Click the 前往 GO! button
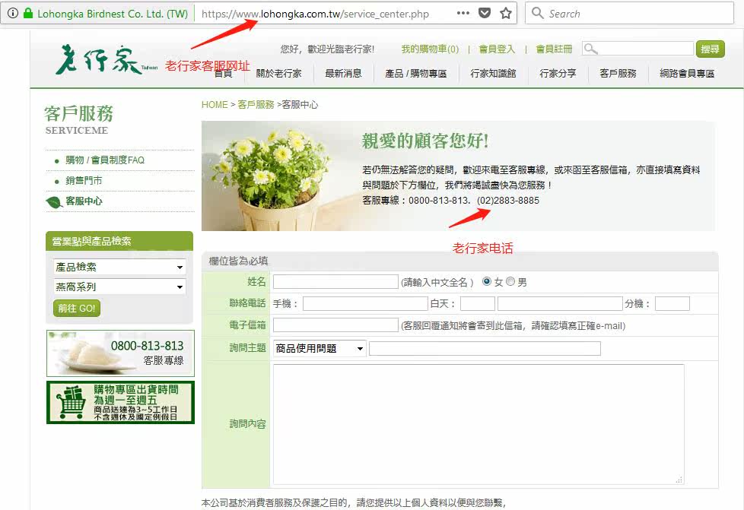 [76, 309]
